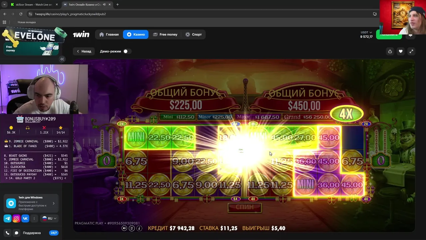Click the install app icon in address bar
Image resolution: width=426 pixels, height=240 pixels.
click(x=375, y=14)
